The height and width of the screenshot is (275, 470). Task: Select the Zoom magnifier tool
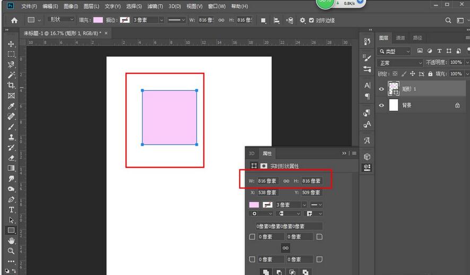[11, 251]
